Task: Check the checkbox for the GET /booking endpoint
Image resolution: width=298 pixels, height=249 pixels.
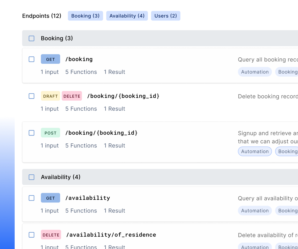Action: click(31, 59)
